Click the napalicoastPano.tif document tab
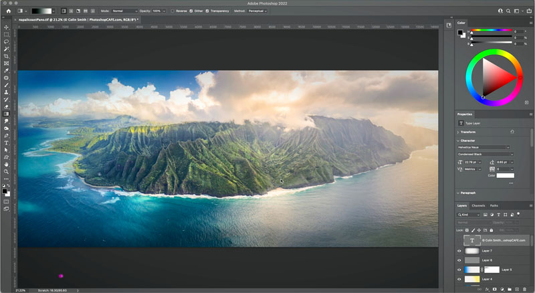535x293 pixels. click(78, 20)
